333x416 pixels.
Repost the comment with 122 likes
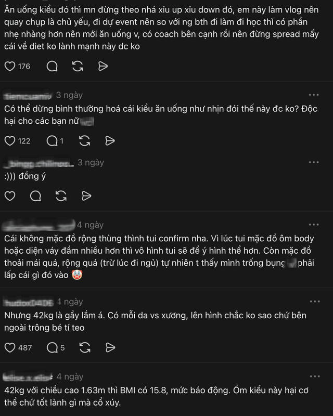point(84,140)
